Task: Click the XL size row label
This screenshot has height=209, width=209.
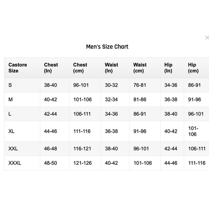Action: coord(11,131)
